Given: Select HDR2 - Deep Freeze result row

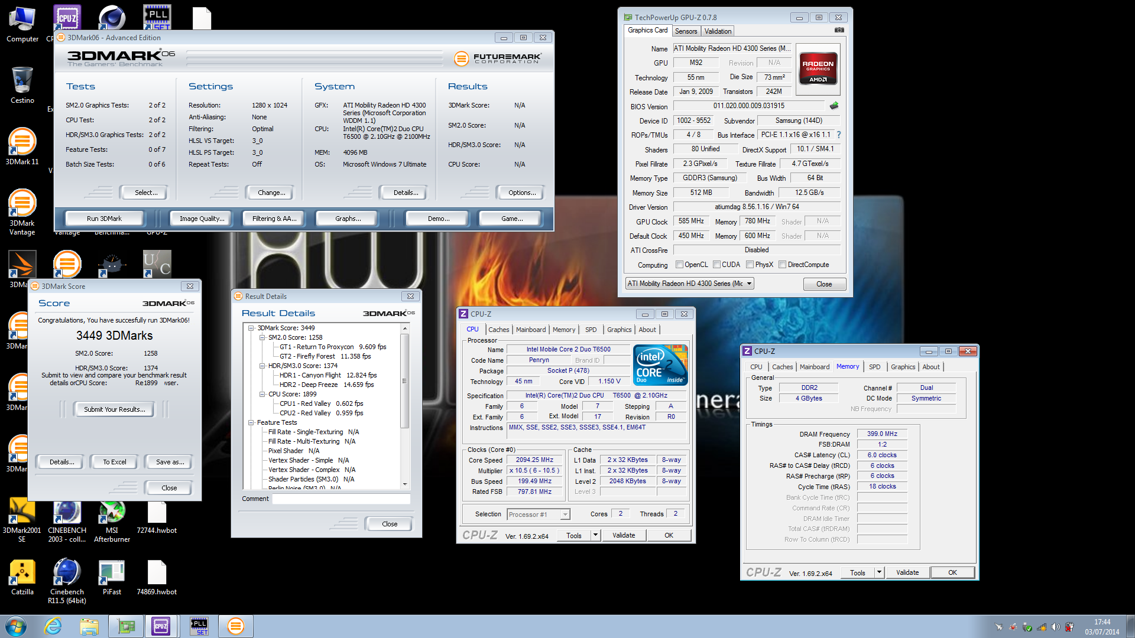Looking at the screenshot, I should click(x=326, y=385).
